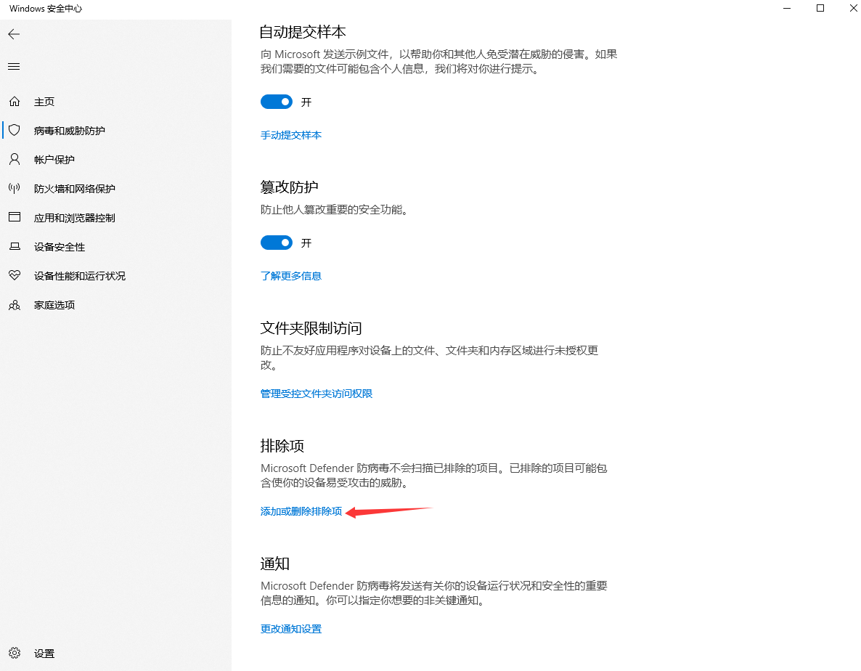Expand the hamburger navigation menu
Screen dimensions: 861x671
tap(14, 67)
